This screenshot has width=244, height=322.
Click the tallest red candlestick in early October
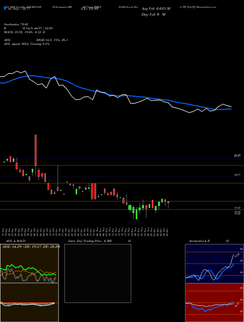[x=36, y=150]
